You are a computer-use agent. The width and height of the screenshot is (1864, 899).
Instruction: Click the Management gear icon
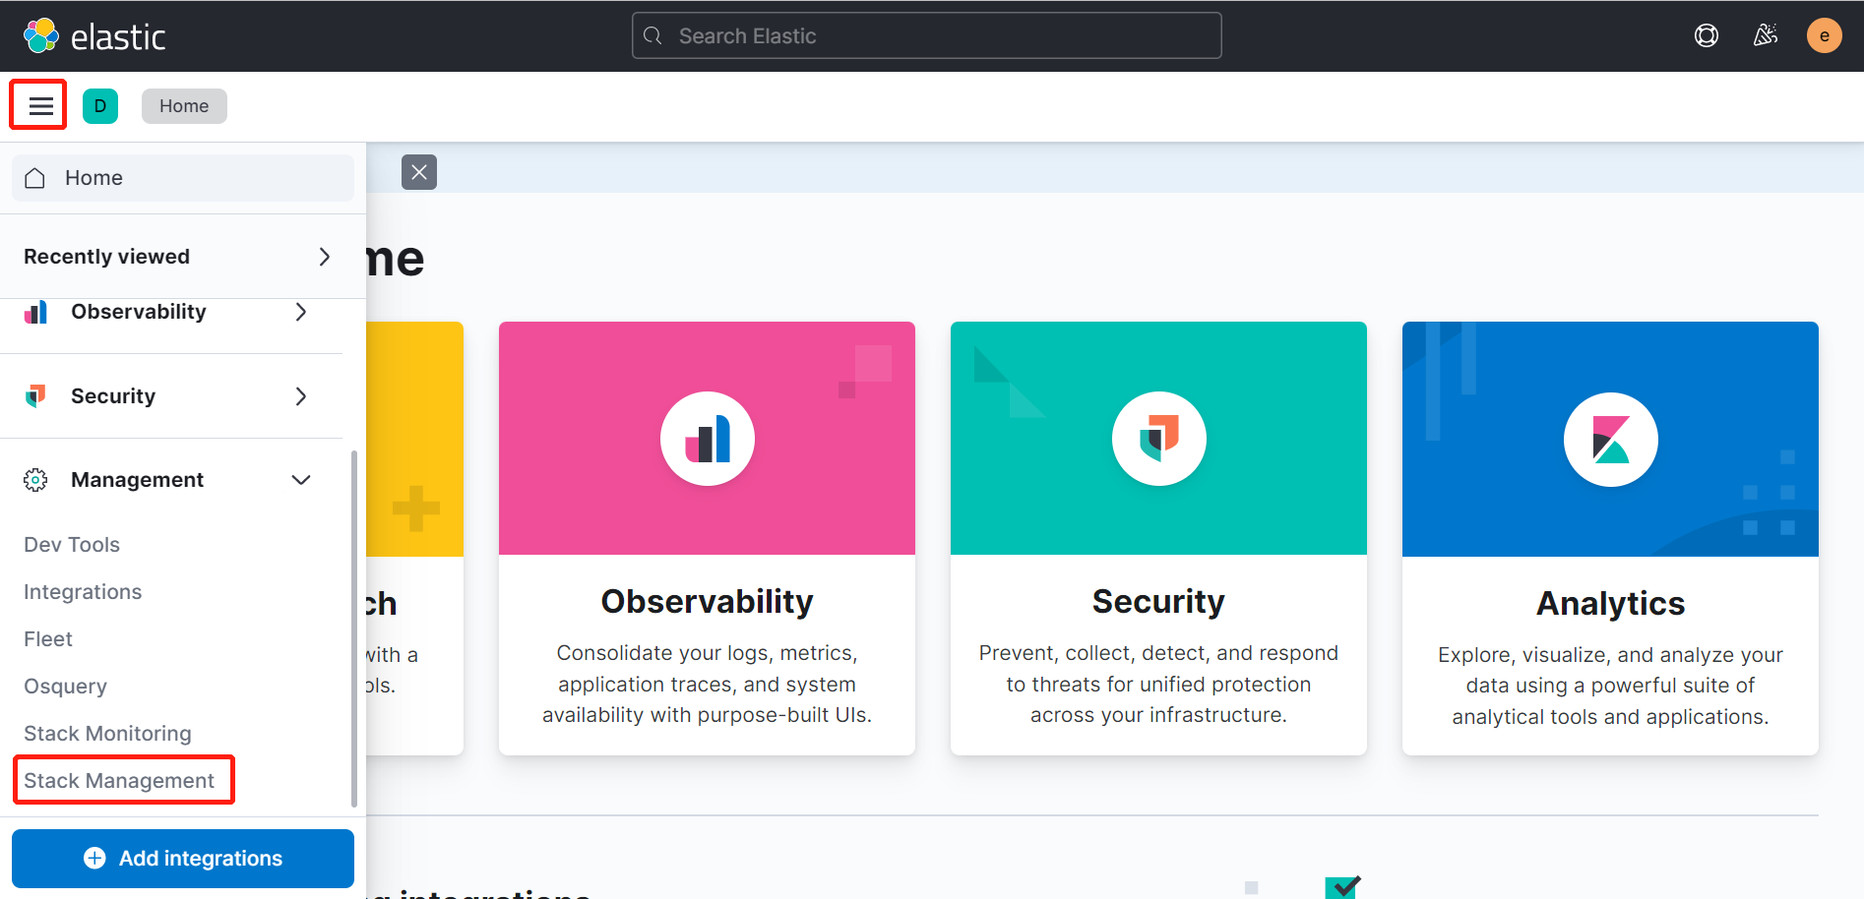pos(35,480)
